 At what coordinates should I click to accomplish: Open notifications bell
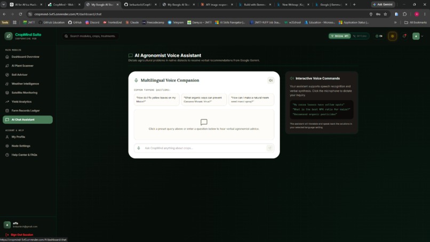click(404, 36)
